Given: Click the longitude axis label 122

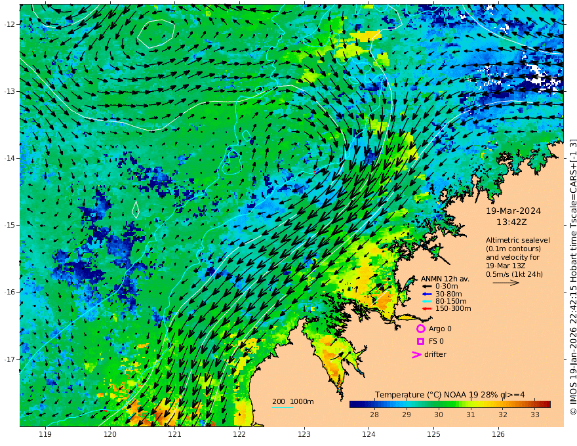Looking at the screenshot, I should (239, 435).
